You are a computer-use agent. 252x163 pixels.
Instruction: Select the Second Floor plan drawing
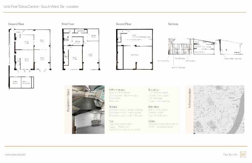(134, 49)
